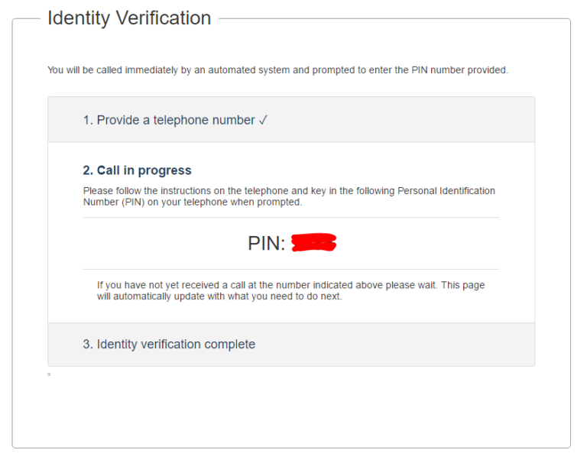Click the divider line below the PIN
587x463 pixels.
[x=290, y=269]
